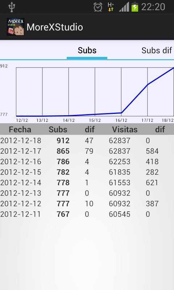Image resolution: width=174 pixels, height=290 pixels.
Task: Tap the 767 subs value
Action: (63, 214)
